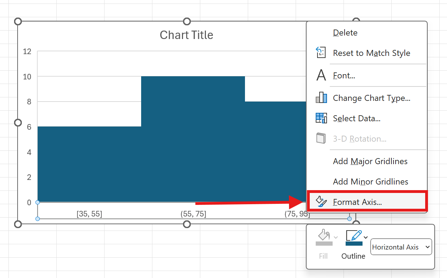Image resolution: width=447 pixels, height=278 pixels.
Task: Choose Delete from the context menu
Action: tap(345, 33)
